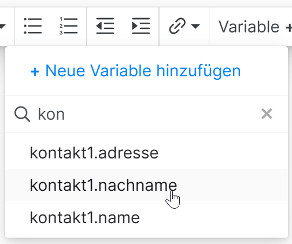The image size is (292, 244).
Task: Click the typed text 'kon' in the search box
Action: pyautogui.click(x=51, y=114)
